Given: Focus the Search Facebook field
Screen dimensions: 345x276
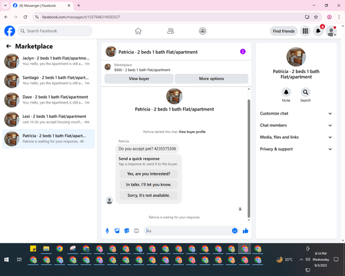Looking at the screenshot, I should pyautogui.click(x=55, y=31).
